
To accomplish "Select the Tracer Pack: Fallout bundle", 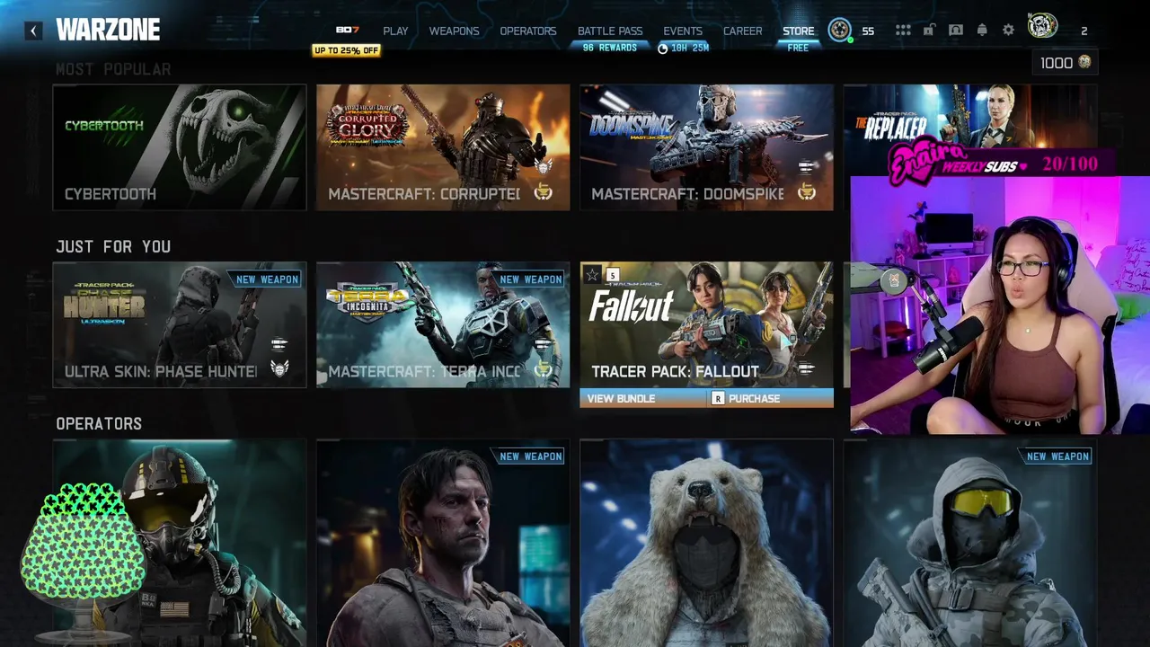I will point(706,324).
